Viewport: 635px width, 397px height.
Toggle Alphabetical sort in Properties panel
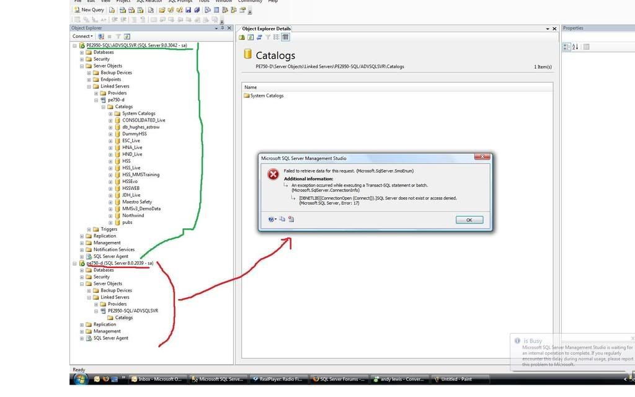click(575, 47)
